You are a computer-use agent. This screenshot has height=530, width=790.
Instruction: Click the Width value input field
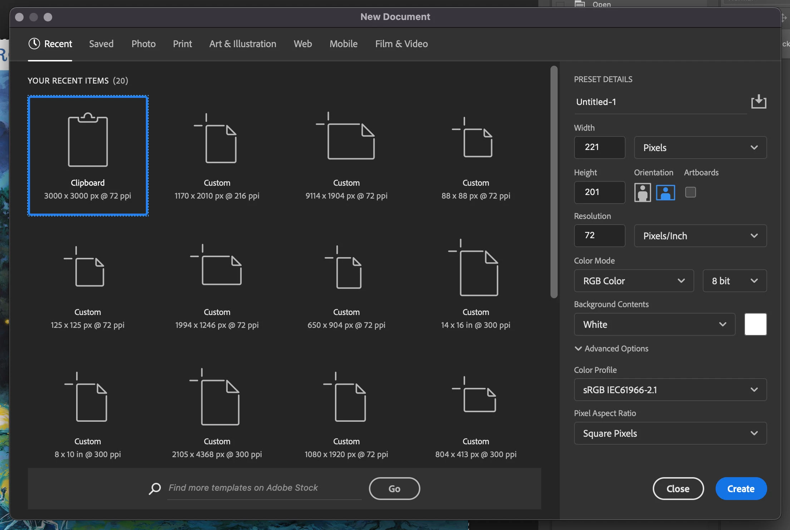[x=599, y=147]
